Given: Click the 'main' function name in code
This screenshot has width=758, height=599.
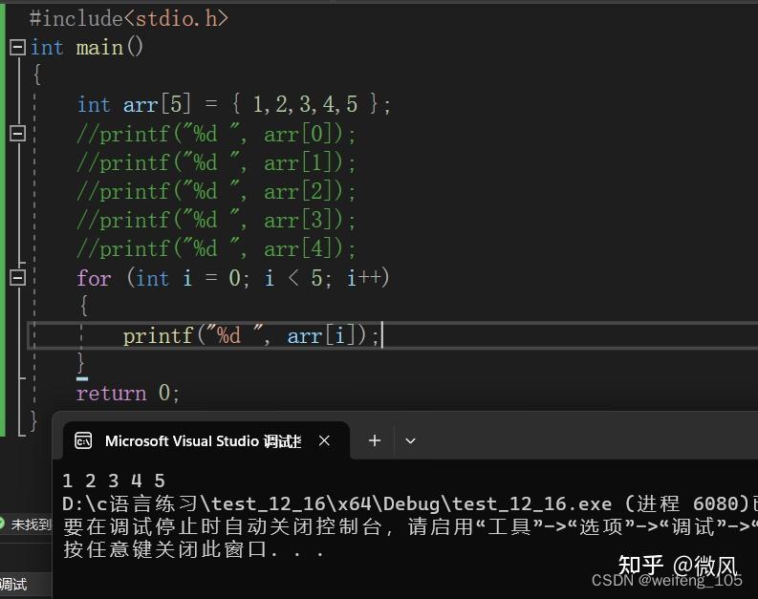Looking at the screenshot, I should click(x=98, y=47).
